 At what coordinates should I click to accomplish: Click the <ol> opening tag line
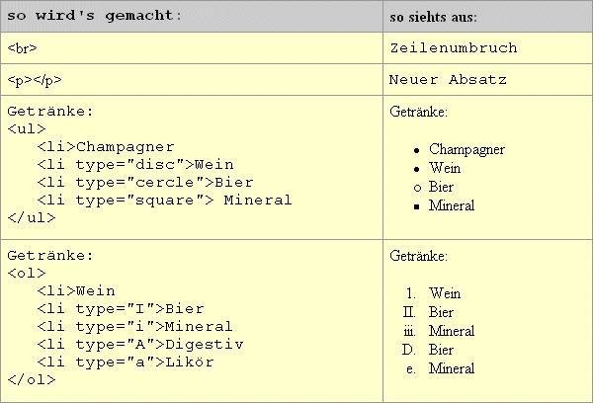click(27, 274)
